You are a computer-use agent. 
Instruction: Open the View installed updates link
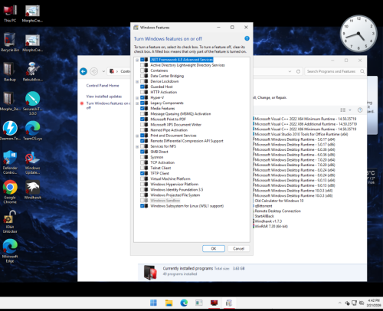tap(104, 97)
